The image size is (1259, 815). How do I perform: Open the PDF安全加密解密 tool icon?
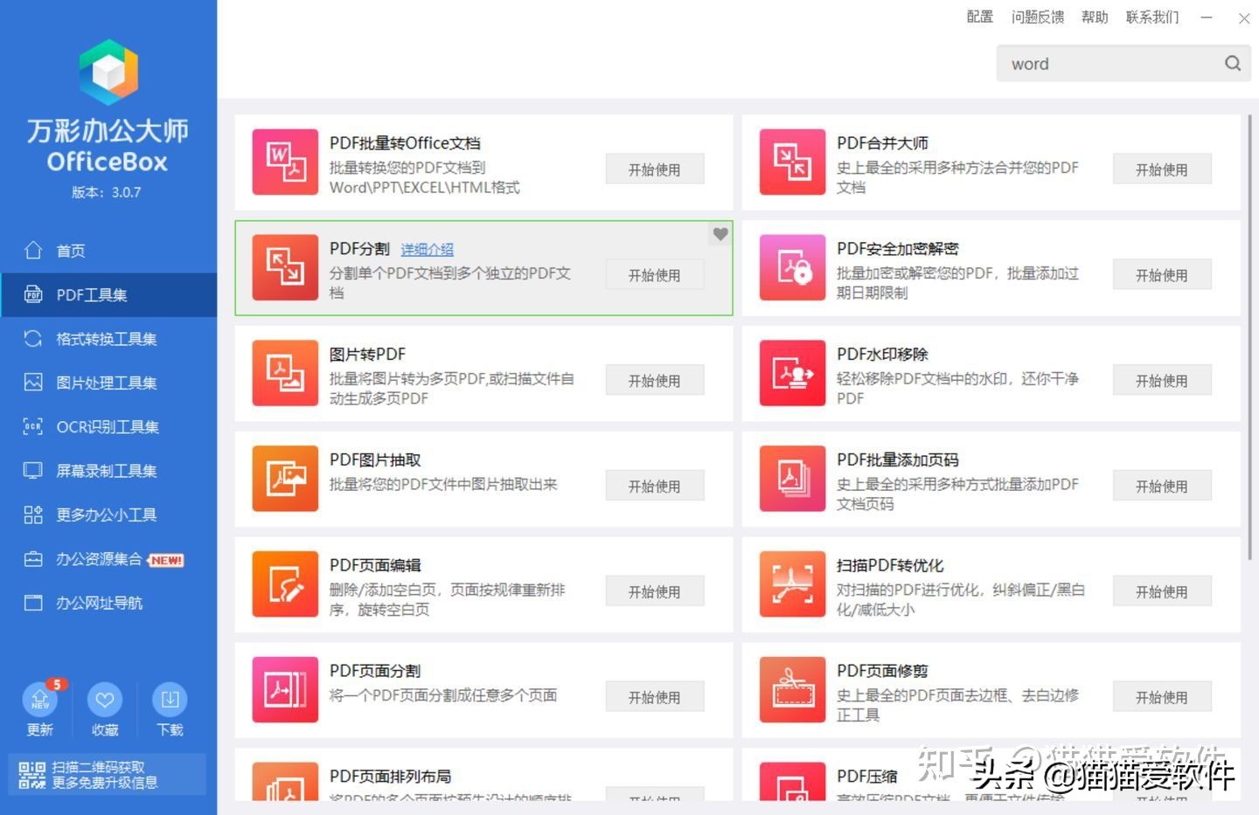click(x=792, y=268)
